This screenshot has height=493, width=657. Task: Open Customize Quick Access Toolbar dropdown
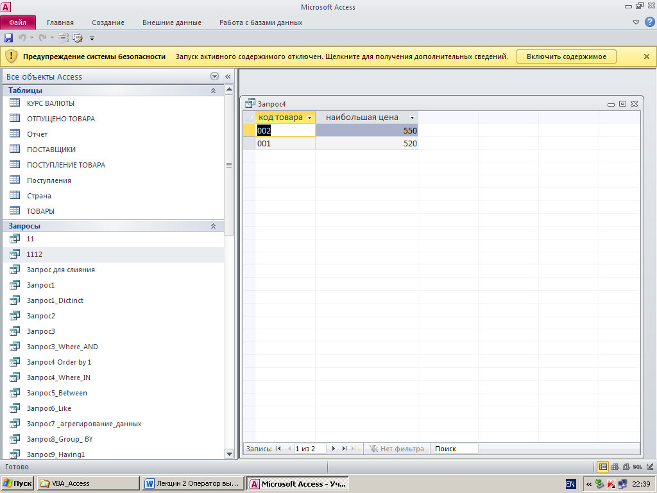(x=92, y=39)
